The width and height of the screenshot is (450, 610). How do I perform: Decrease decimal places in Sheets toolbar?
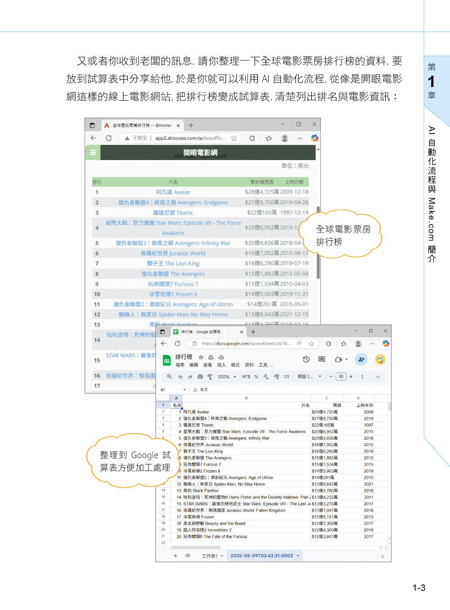click(x=266, y=376)
